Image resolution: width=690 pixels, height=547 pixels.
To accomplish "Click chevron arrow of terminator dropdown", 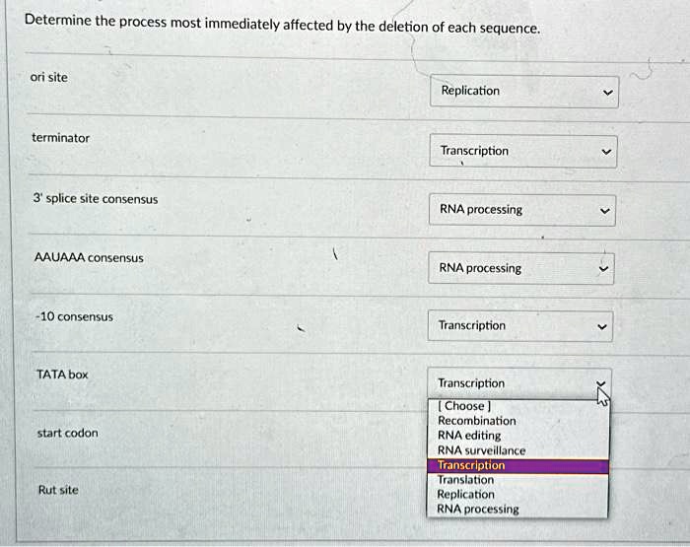I will 606,153.
